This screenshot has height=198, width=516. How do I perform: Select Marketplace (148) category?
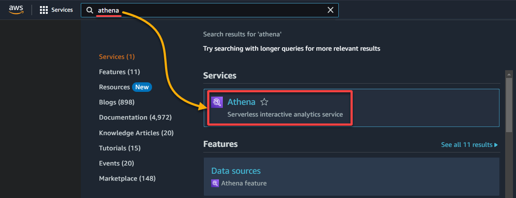point(127,179)
